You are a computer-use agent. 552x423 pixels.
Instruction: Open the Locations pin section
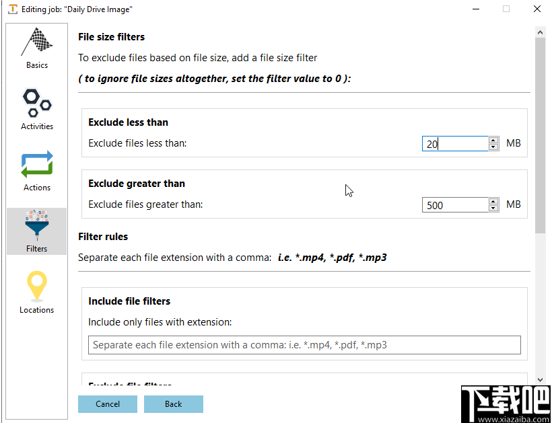[37, 292]
